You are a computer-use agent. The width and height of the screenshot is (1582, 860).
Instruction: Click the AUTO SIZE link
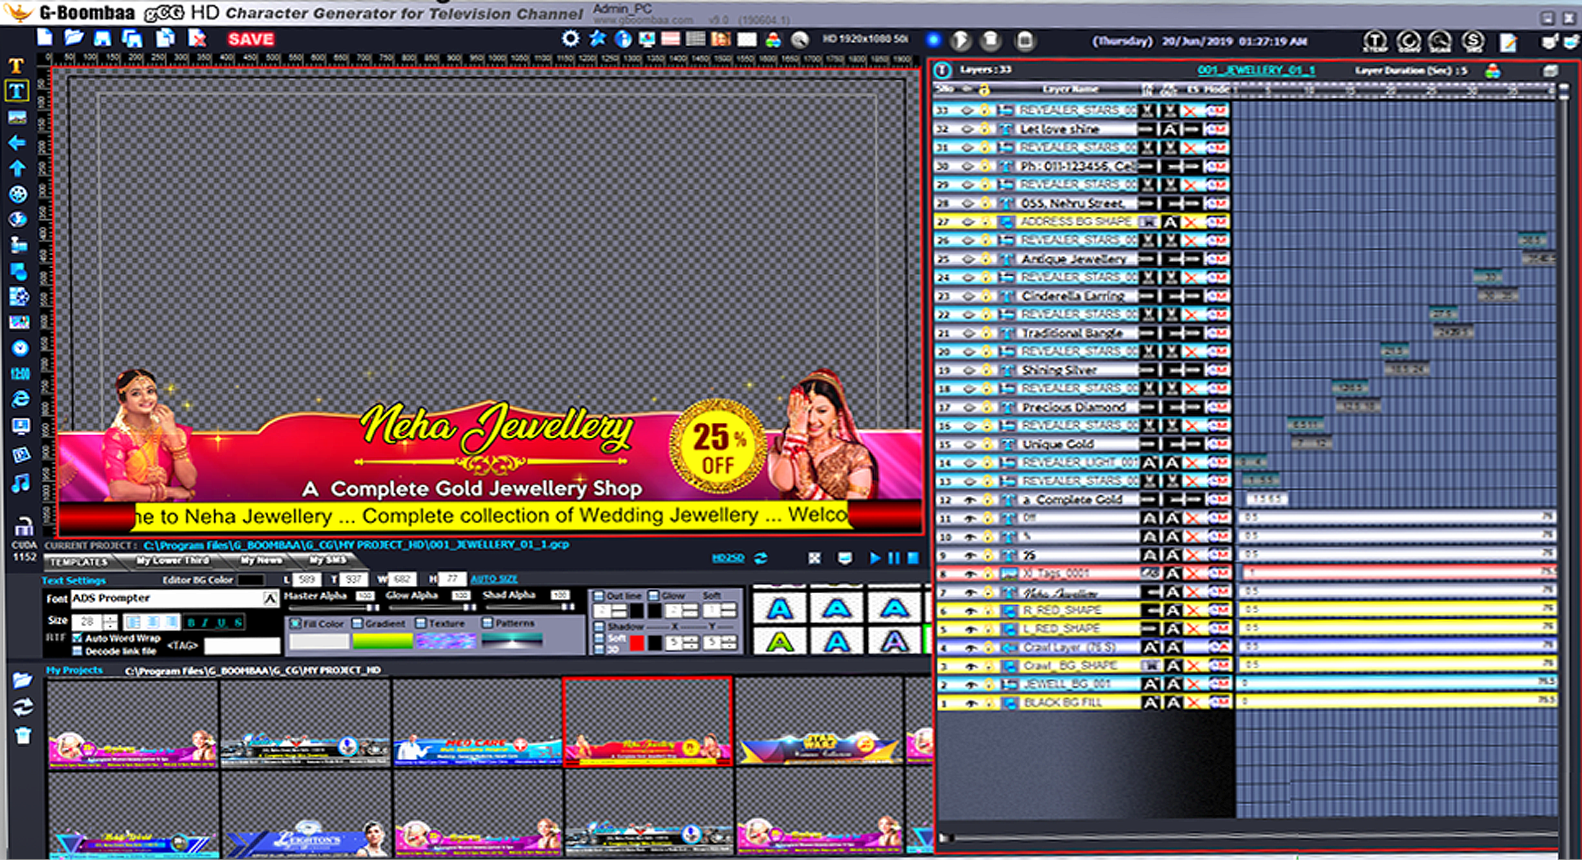point(494,579)
